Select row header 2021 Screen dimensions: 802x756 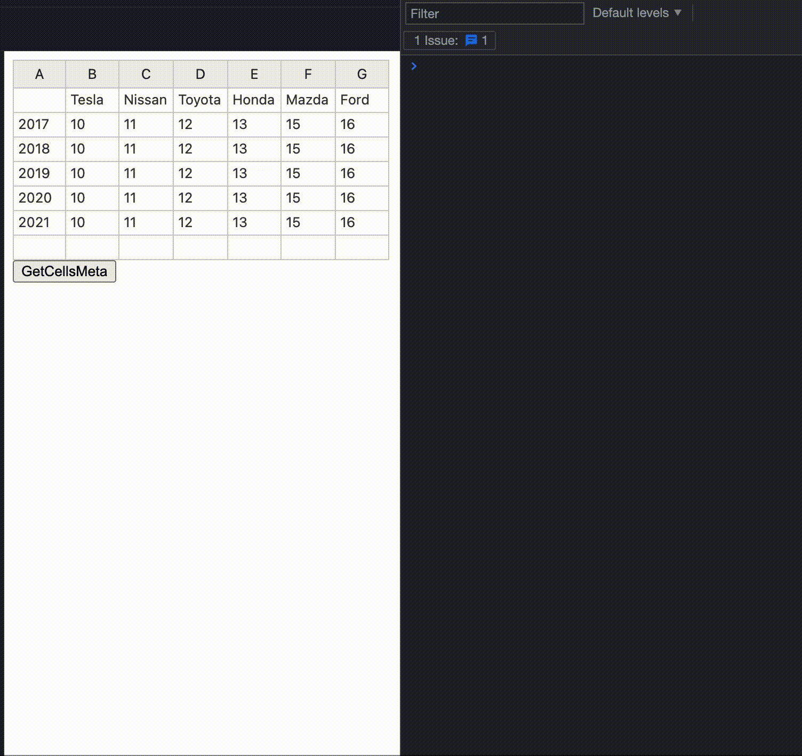(35, 222)
